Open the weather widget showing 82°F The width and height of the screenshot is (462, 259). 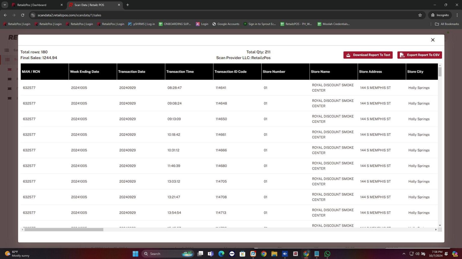coord(17,254)
